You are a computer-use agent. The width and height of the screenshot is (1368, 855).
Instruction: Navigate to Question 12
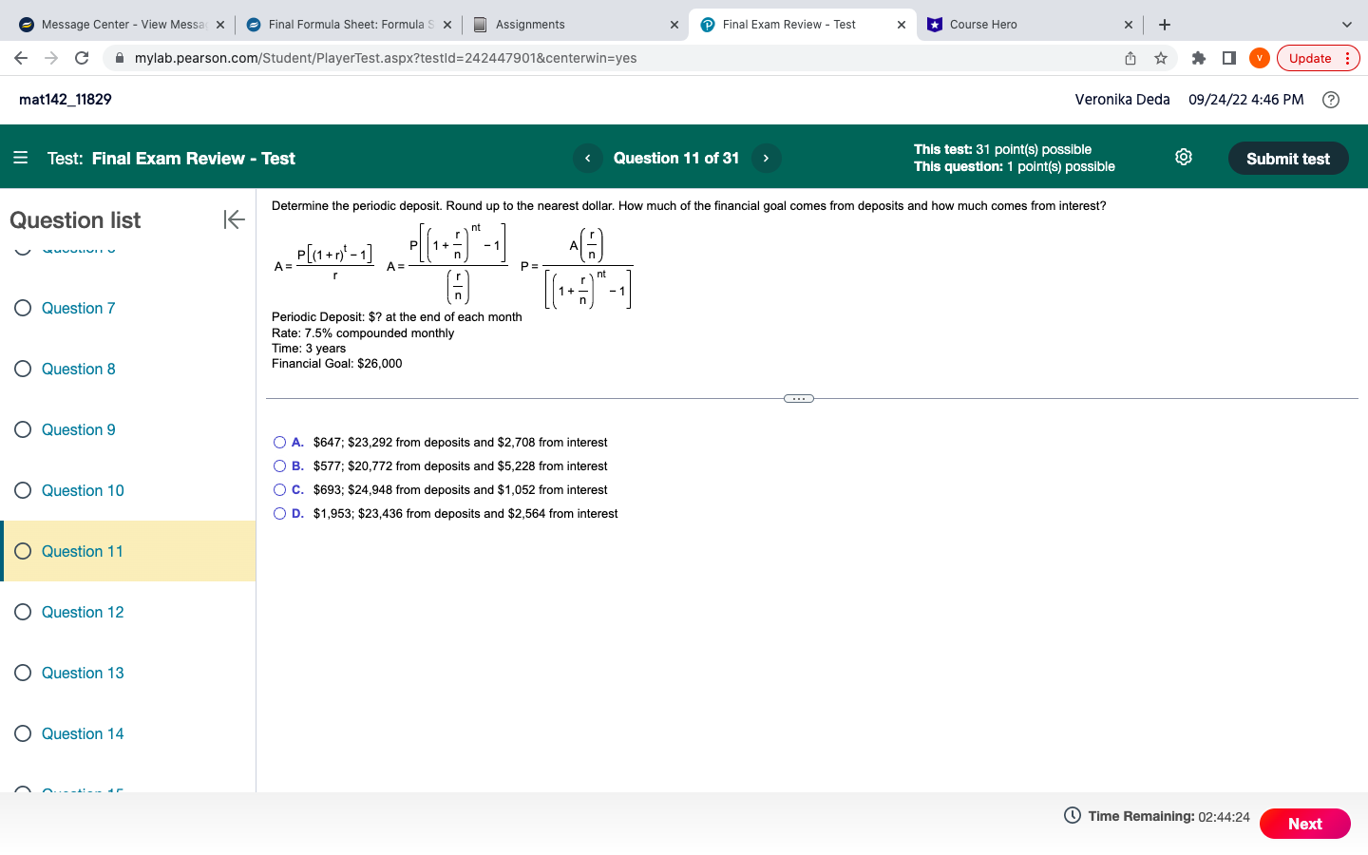tap(81, 612)
